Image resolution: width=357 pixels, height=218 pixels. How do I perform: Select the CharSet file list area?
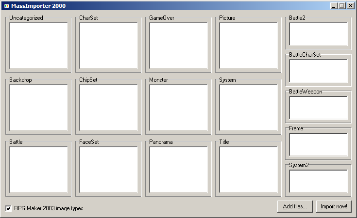click(108, 46)
